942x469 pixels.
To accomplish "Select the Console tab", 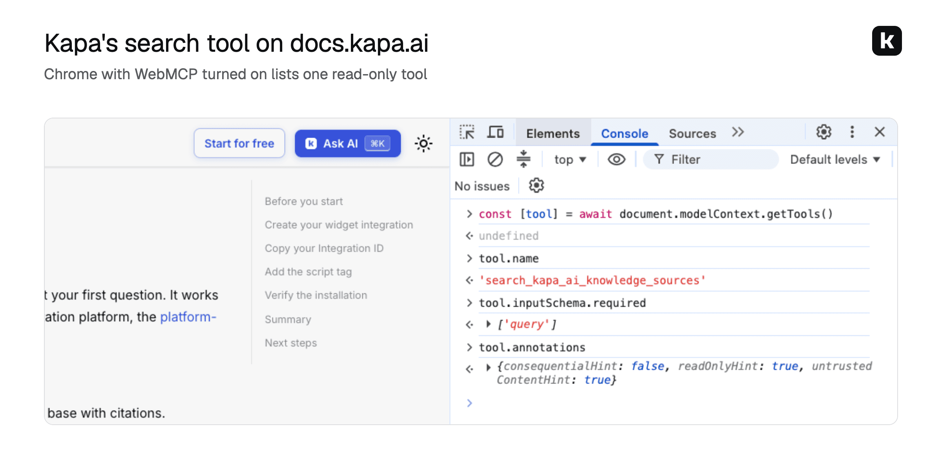I will pyautogui.click(x=624, y=133).
